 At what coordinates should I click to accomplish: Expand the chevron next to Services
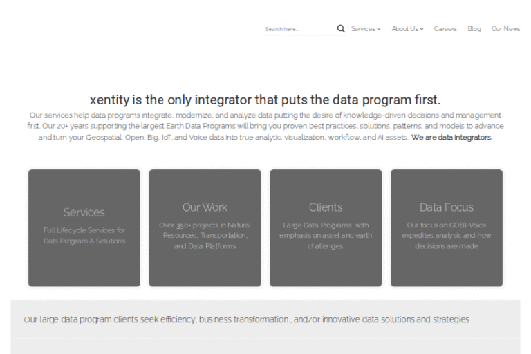[x=379, y=29]
